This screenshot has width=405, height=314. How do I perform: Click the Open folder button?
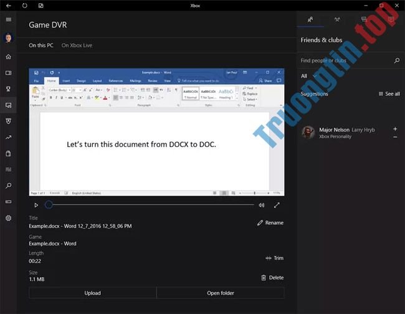pyautogui.click(x=221, y=293)
